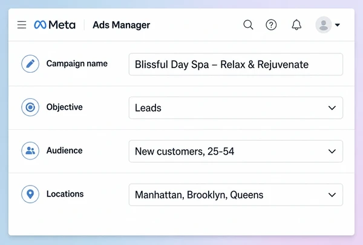Click the profile avatar picture
The image size is (363, 245).
click(324, 25)
